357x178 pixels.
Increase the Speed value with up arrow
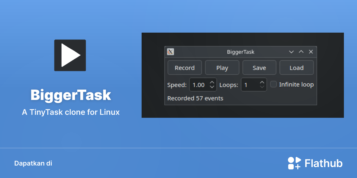coord(212,82)
